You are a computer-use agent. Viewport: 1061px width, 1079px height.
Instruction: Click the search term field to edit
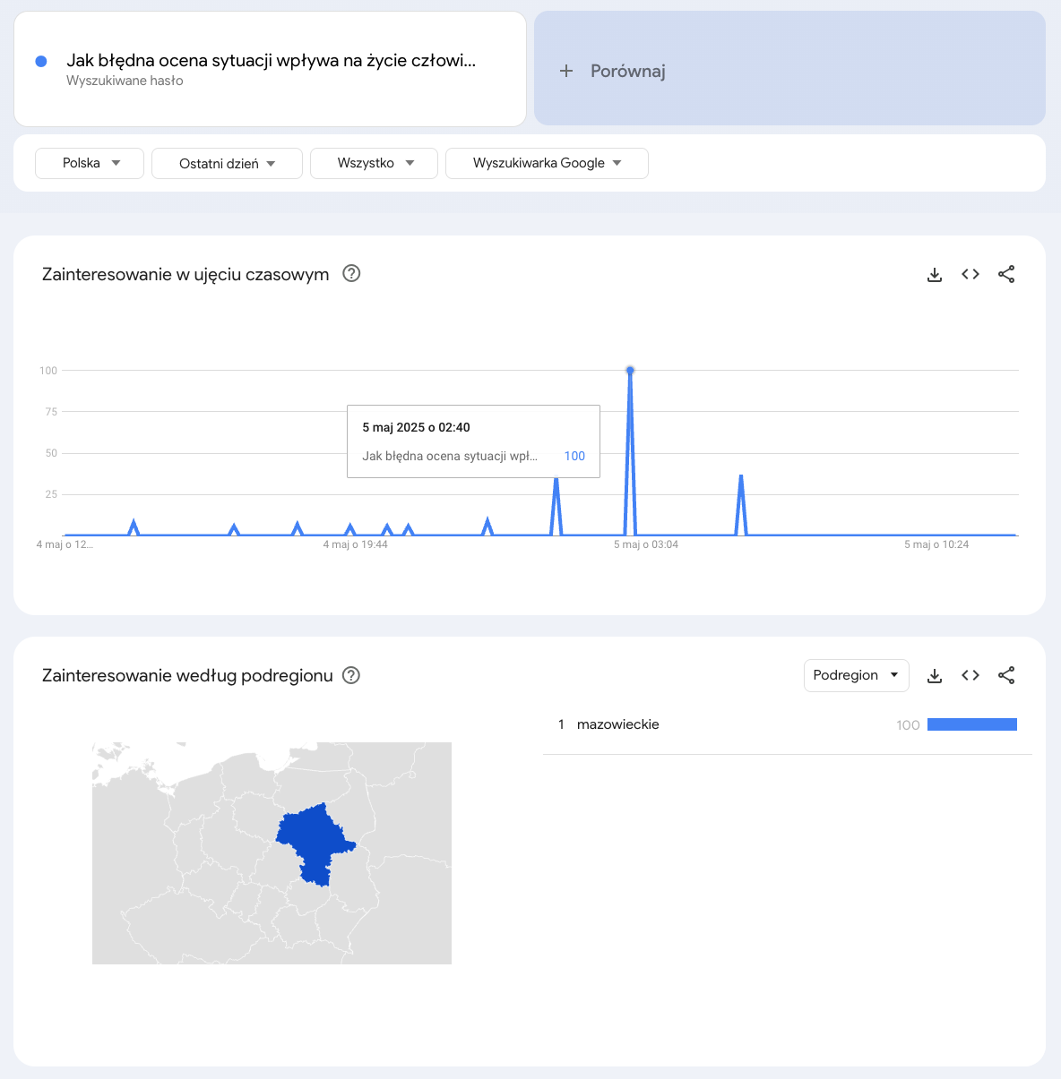pyautogui.click(x=271, y=61)
